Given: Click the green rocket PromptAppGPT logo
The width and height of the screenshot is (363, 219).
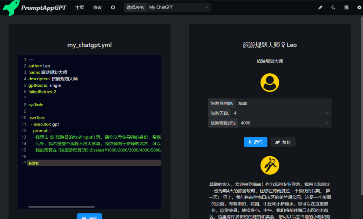Looking at the screenshot, I should coord(11,8).
